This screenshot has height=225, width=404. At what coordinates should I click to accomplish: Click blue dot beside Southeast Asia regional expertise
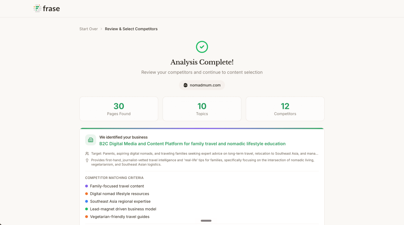click(87, 201)
